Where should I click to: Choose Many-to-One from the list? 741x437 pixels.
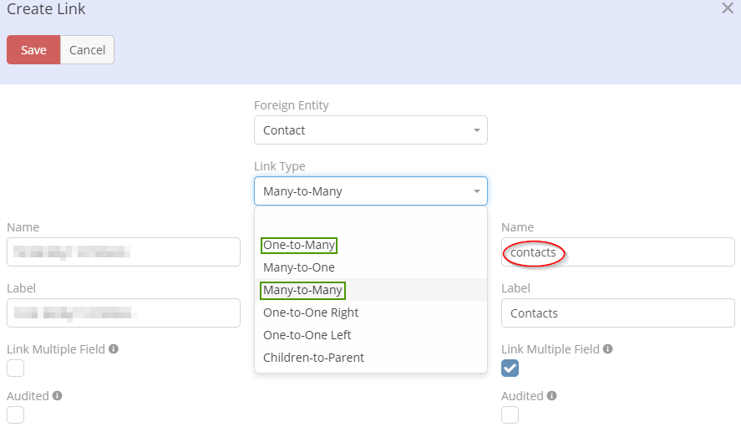pyautogui.click(x=299, y=267)
